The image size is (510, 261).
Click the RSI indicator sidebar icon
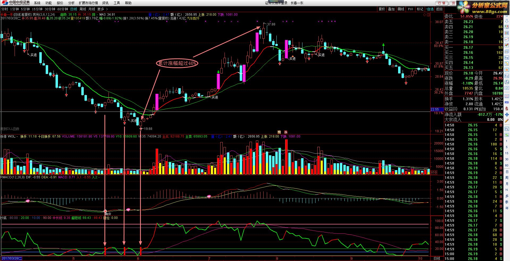click(x=507, y=102)
